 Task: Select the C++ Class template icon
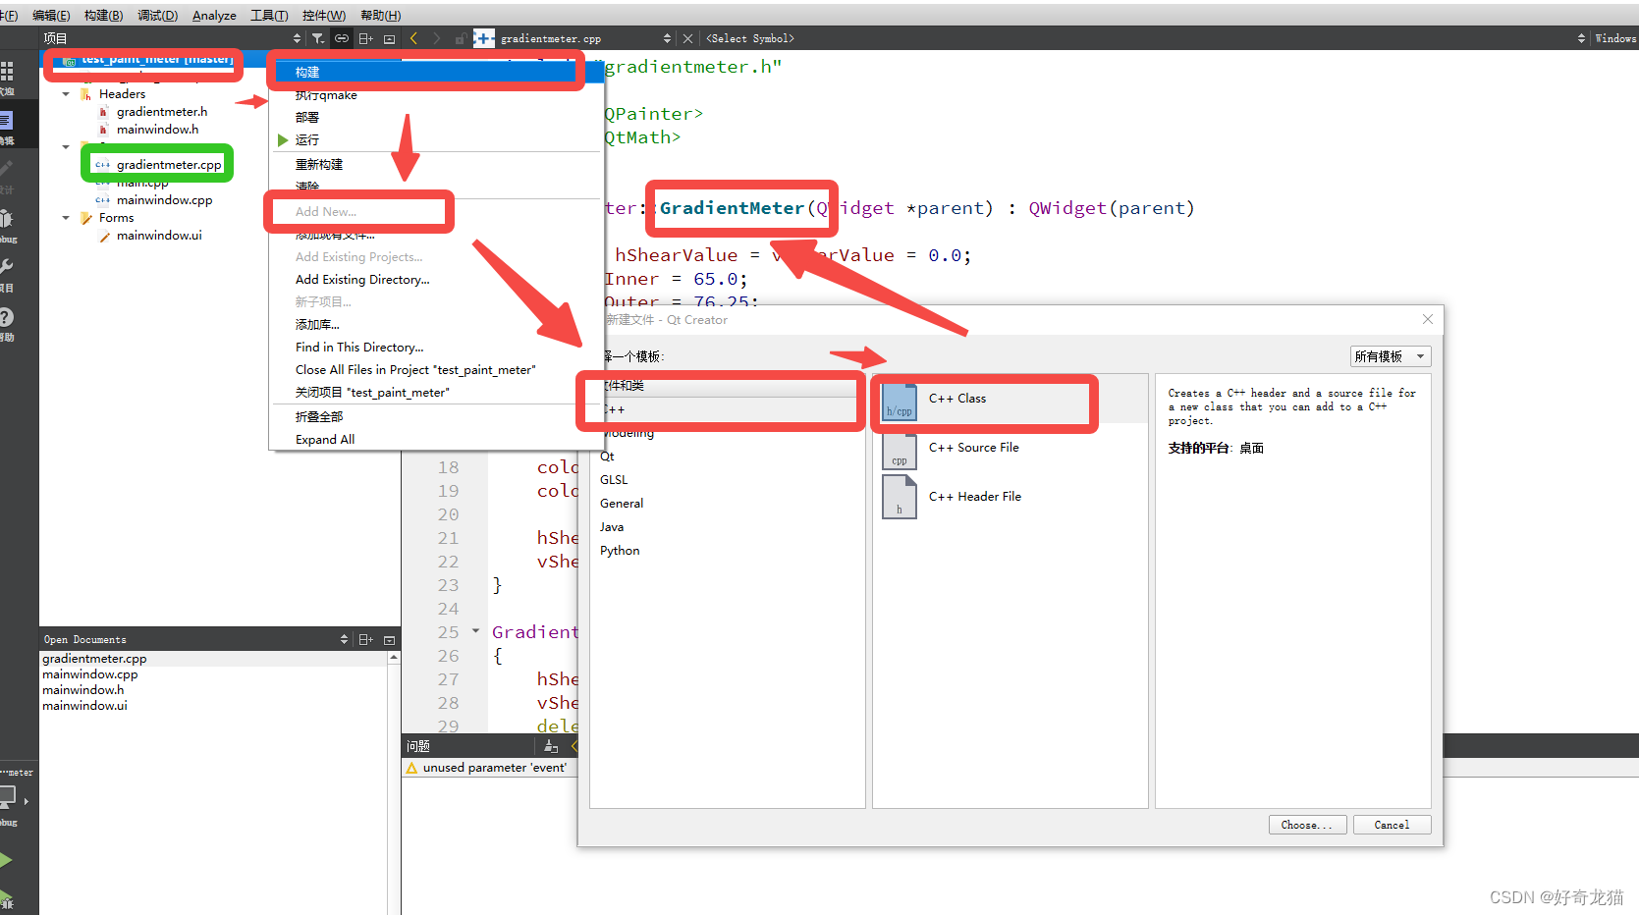click(900, 402)
